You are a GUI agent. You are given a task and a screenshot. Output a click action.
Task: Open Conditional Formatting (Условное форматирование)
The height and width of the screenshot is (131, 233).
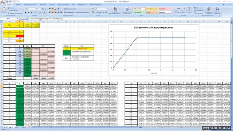pyautogui.click(x=115, y=11)
